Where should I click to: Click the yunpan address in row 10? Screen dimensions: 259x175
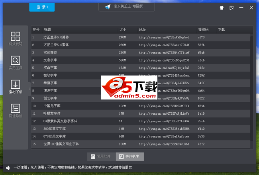[164, 106]
